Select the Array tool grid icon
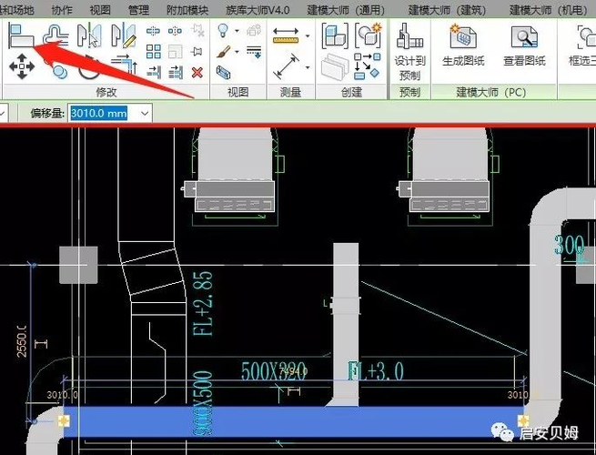Viewport: 596px width, 455px height. pyautogui.click(x=154, y=51)
